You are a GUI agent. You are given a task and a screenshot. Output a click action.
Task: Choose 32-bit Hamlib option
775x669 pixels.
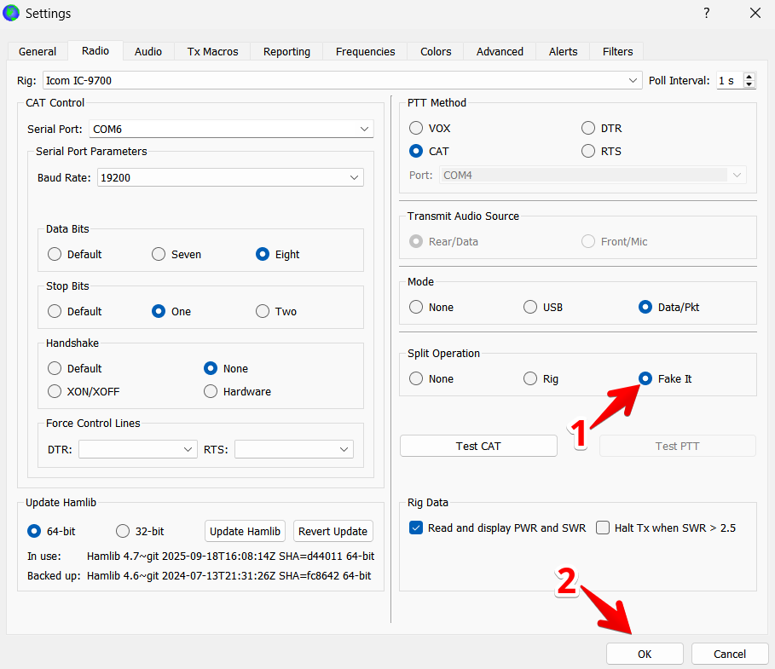coord(123,531)
